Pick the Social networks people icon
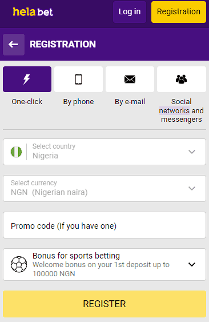Viewport: 209px width, 322px height. pos(182,79)
